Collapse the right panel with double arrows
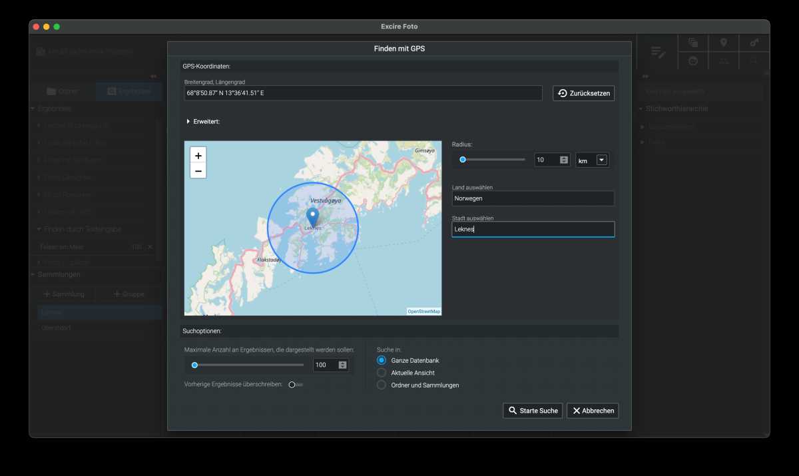The height and width of the screenshot is (476, 799). pos(645,77)
